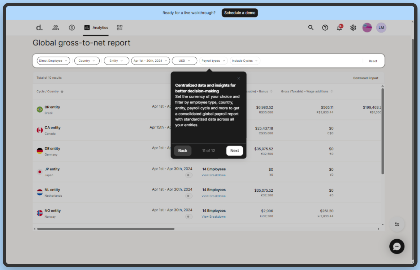This screenshot has width=420, height=270.
Task: Switch to the Analytics tab
Action: point(96,27)
